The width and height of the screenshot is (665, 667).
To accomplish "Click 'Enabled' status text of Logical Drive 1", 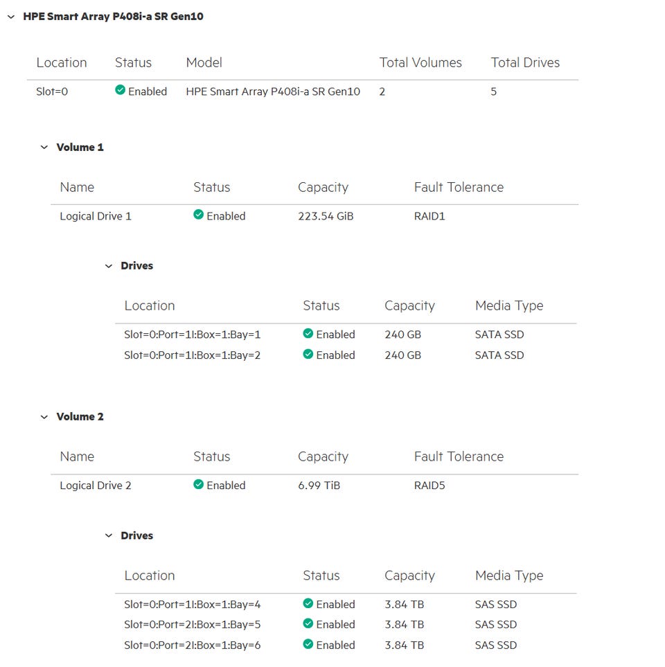I will tap(226, 216).
